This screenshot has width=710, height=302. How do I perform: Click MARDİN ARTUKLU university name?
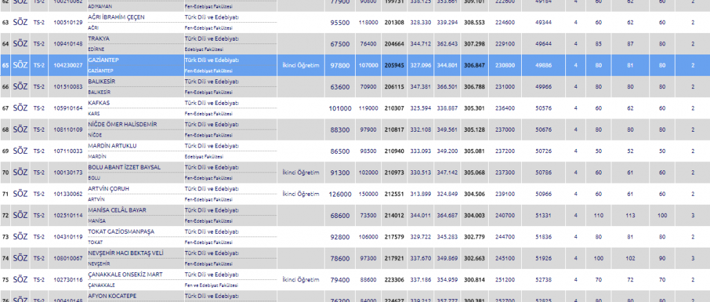(112, 145)
